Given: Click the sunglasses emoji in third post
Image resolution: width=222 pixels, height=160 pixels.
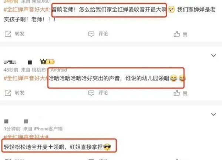Looking at the screenshot, I should pyautogui.click(x=107, y=147).
